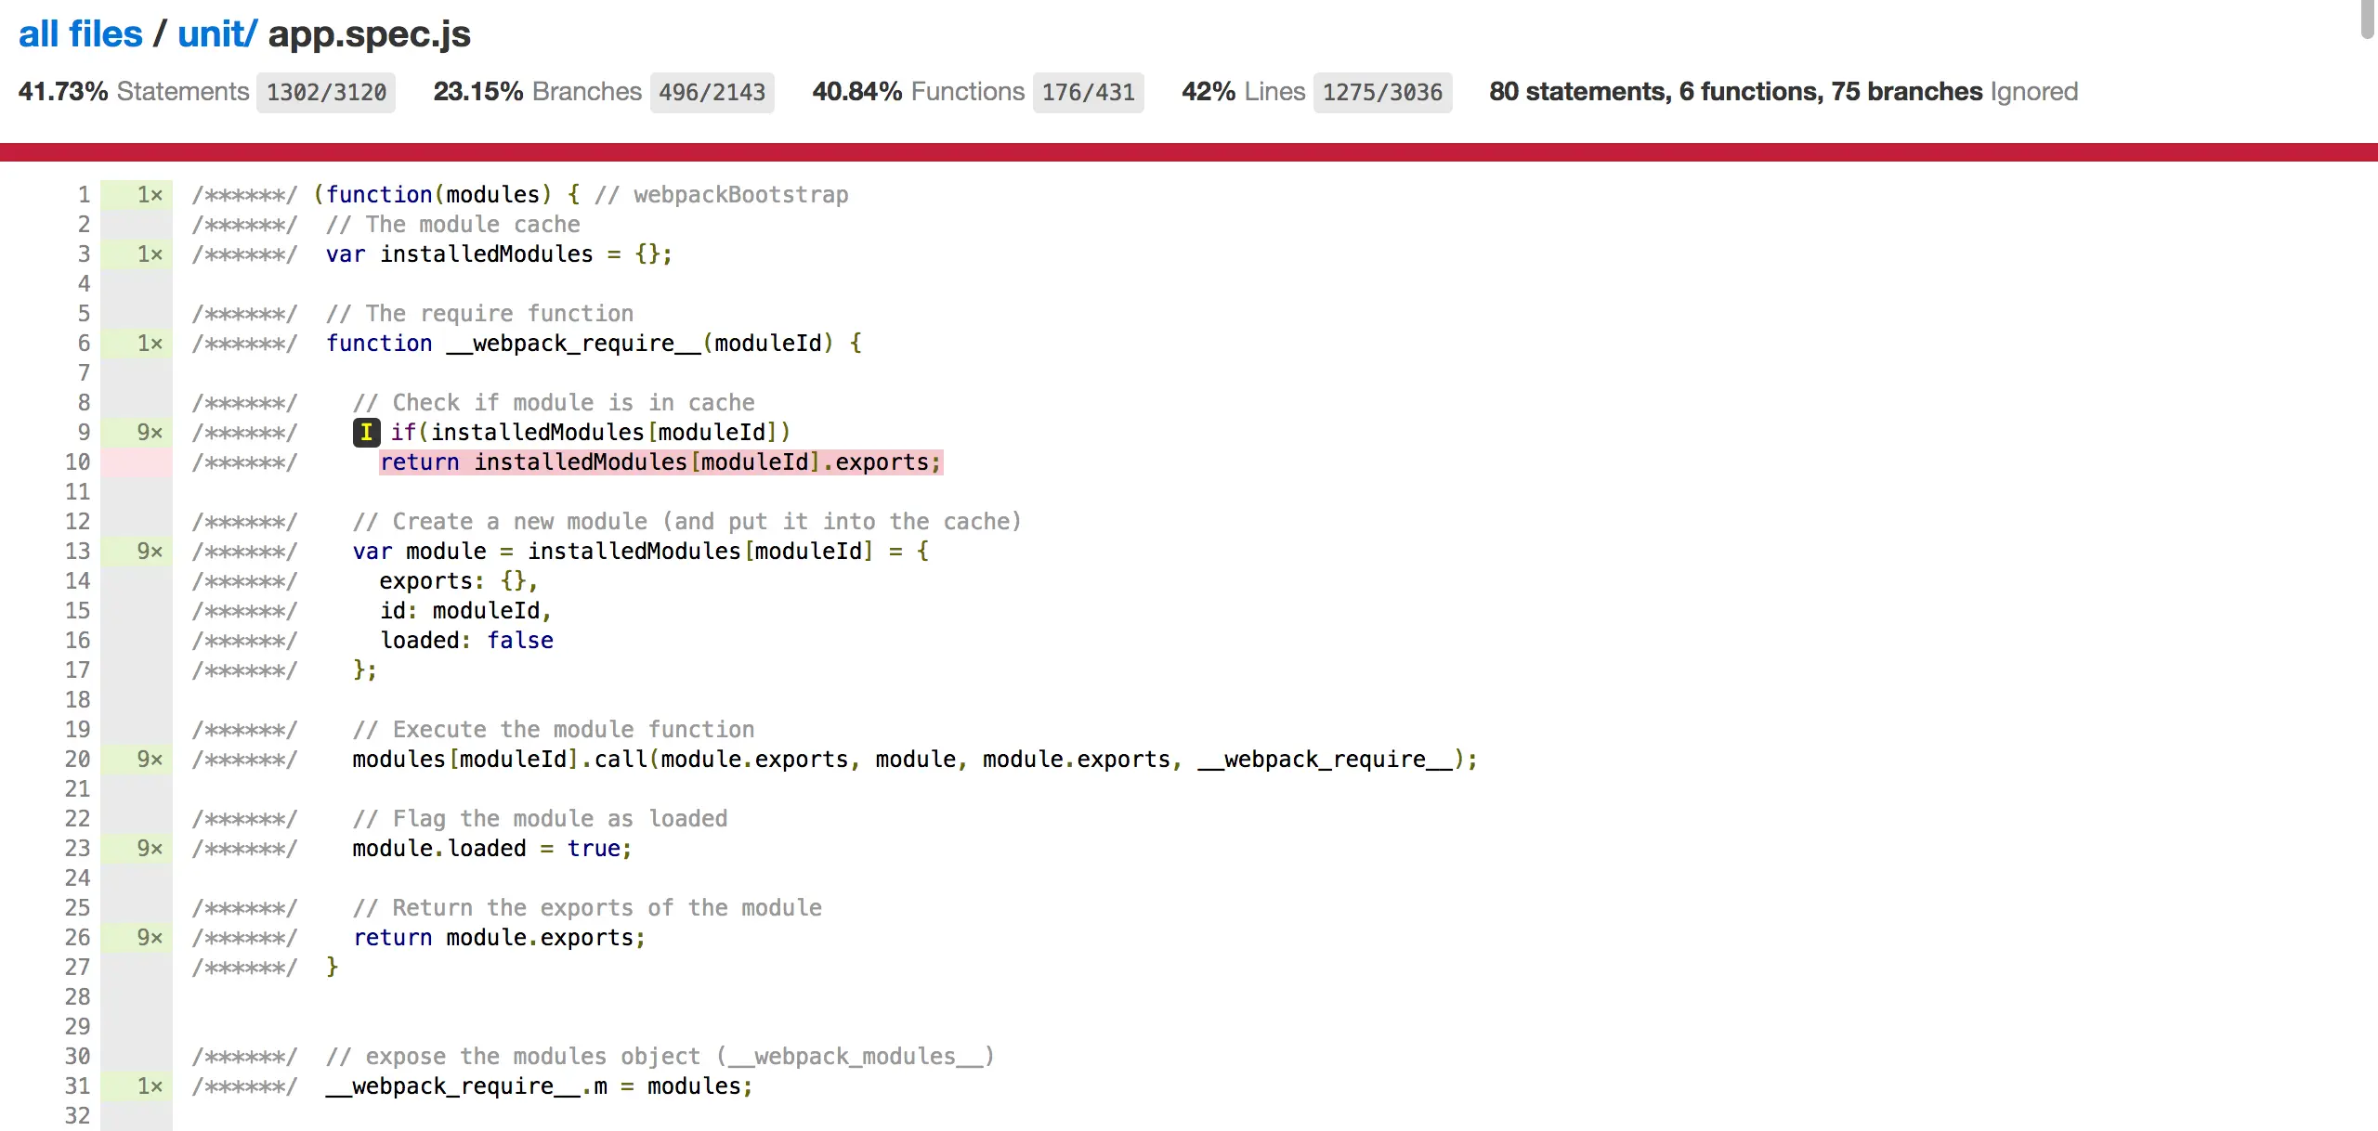Click the 1x hit count on line 1
Viewport: 2378px width, 1131px height.
149,194
